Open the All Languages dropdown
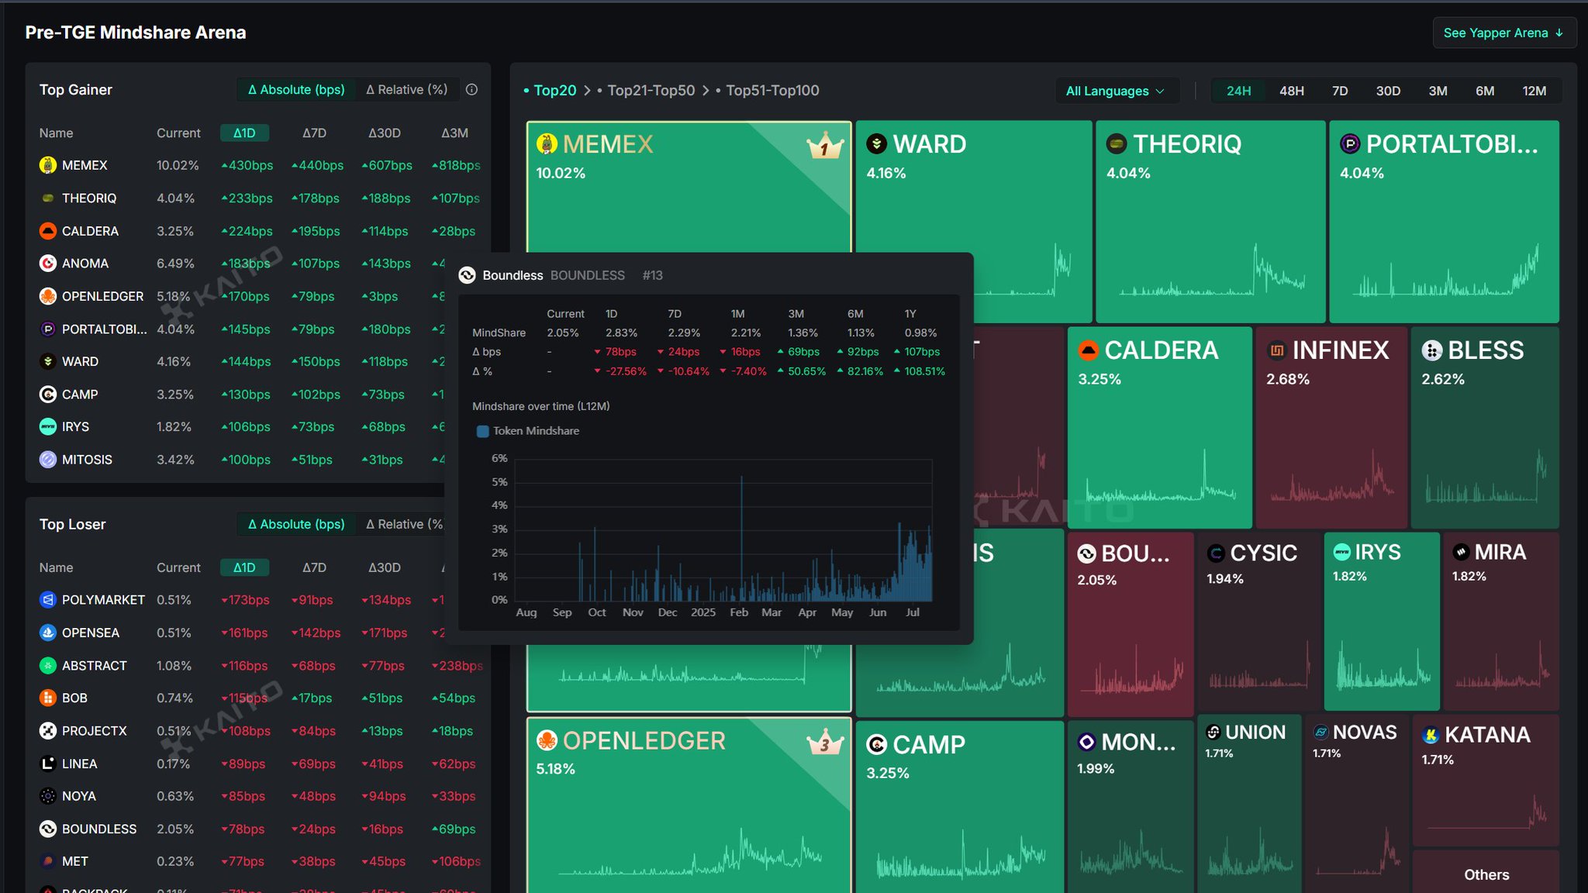The image size is (1588, 893). click(1116, 91)
